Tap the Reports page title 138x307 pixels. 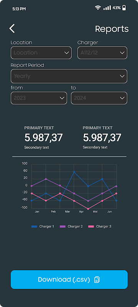click(x=112, y=29)
